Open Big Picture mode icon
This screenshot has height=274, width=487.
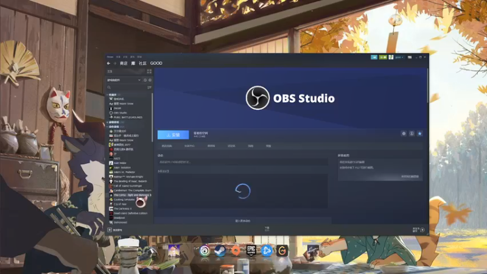pos(410,57)
